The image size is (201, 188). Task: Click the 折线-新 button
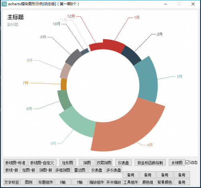click(x=12, y=170)
